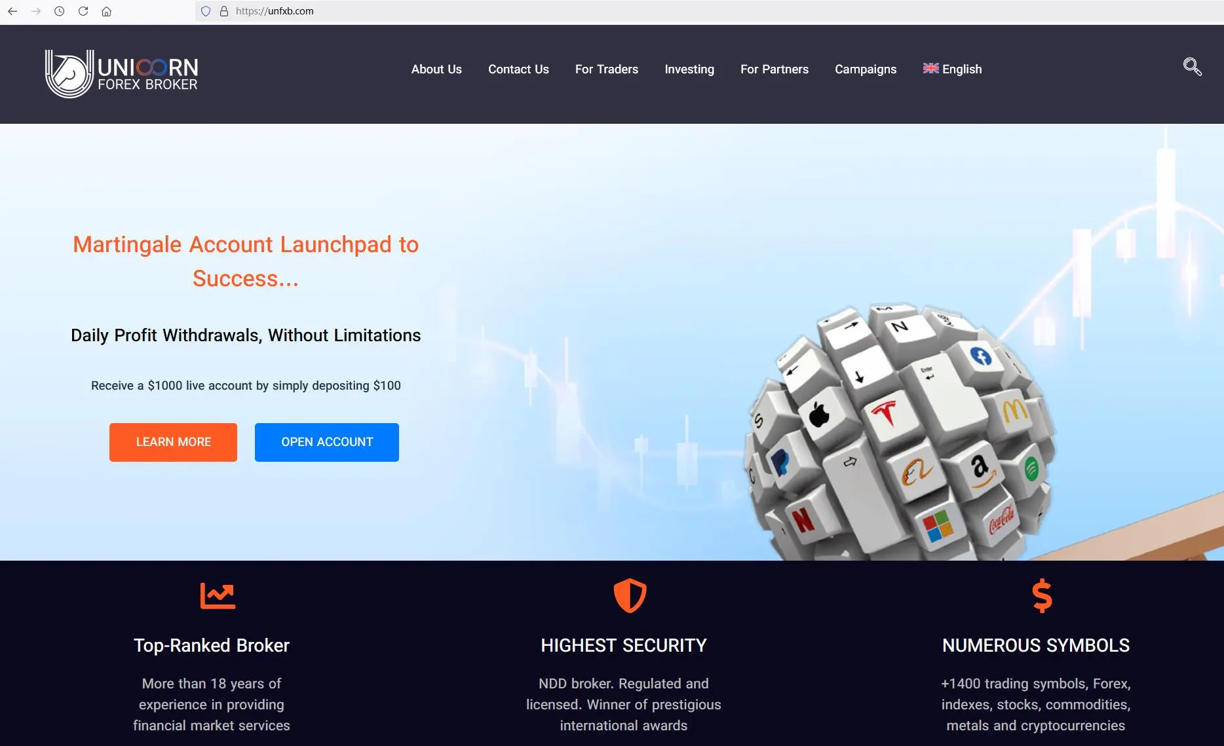Go to browser home icon
The width and height of the screenshot is (1224, 746).
[x=107, y=11]
